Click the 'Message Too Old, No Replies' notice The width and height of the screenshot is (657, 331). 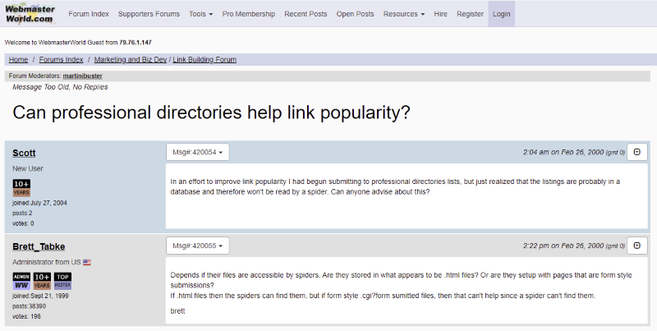(60, 87)
